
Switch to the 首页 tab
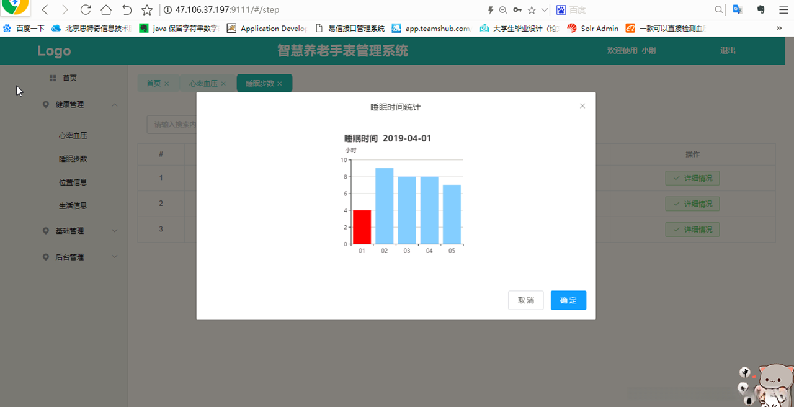(x=154, y=83)
